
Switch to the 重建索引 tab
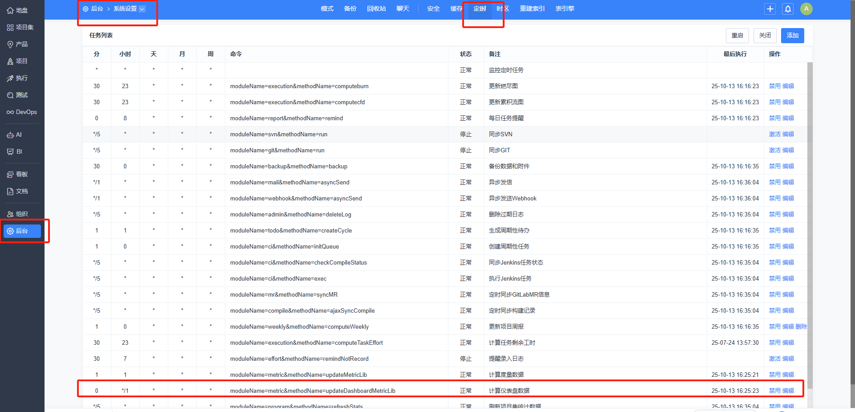point(532,9)
